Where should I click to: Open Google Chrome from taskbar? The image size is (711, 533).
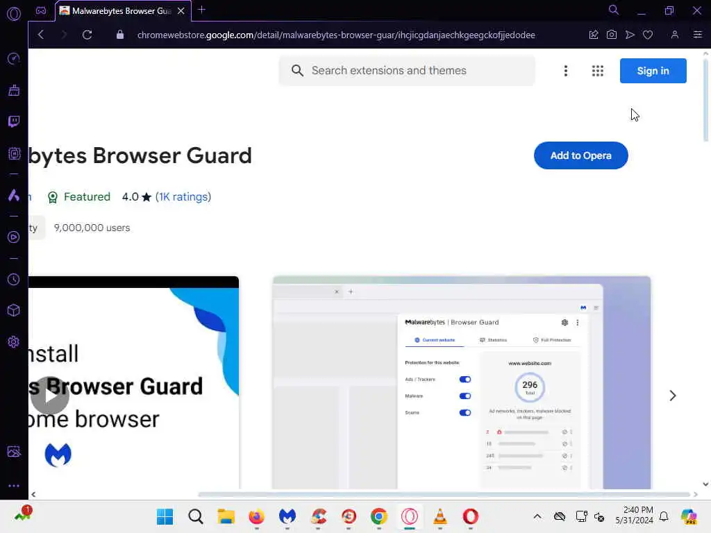pos(379,516)
